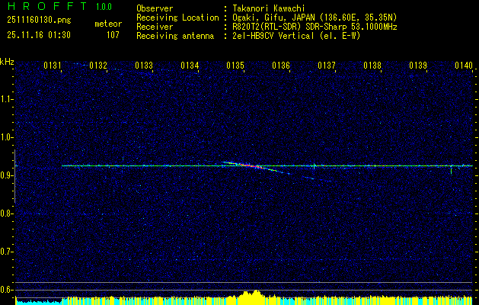The image size is (479, 305).
Task: Click the 1.1 kHz frequency label
Action: pyautogui.click(x=7, y=99)
